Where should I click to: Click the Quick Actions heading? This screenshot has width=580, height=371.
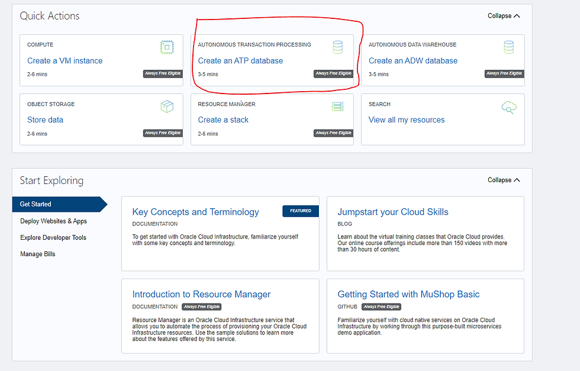(x=50, y=16)
